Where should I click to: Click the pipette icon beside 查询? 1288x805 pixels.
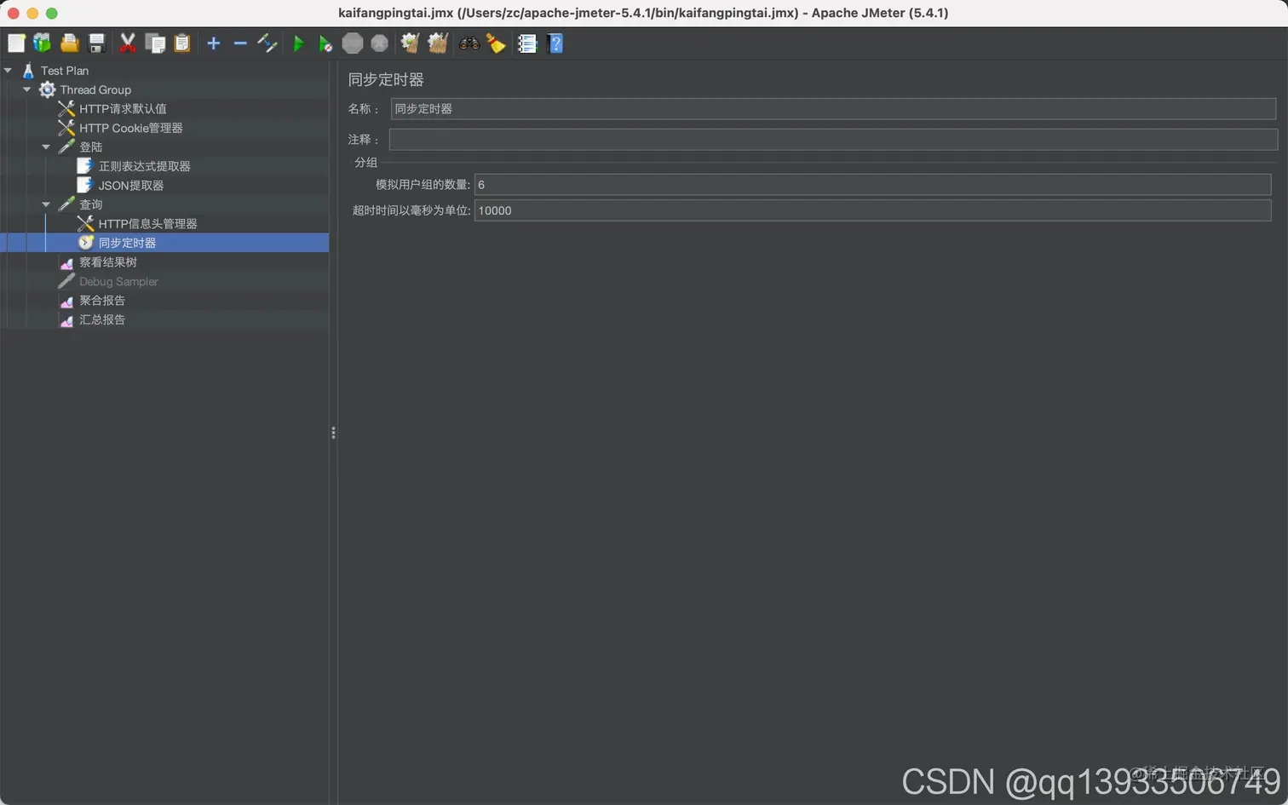coord(66,204)
